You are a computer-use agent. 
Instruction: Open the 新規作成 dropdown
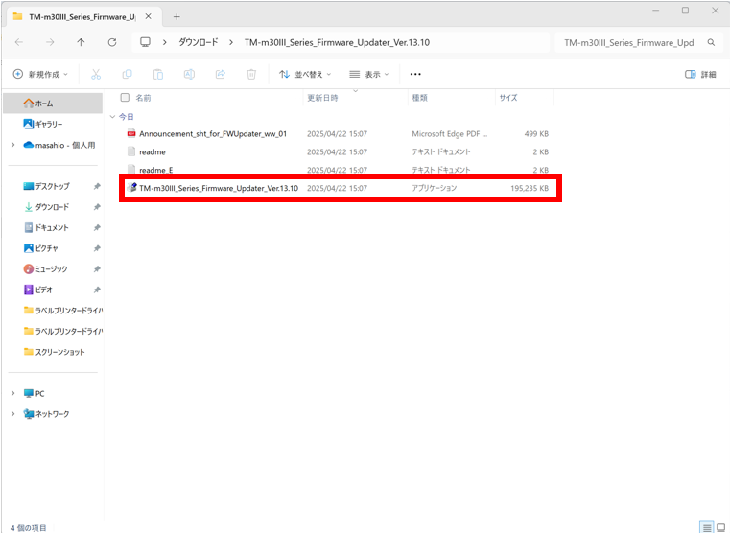(x=40, y=74)
